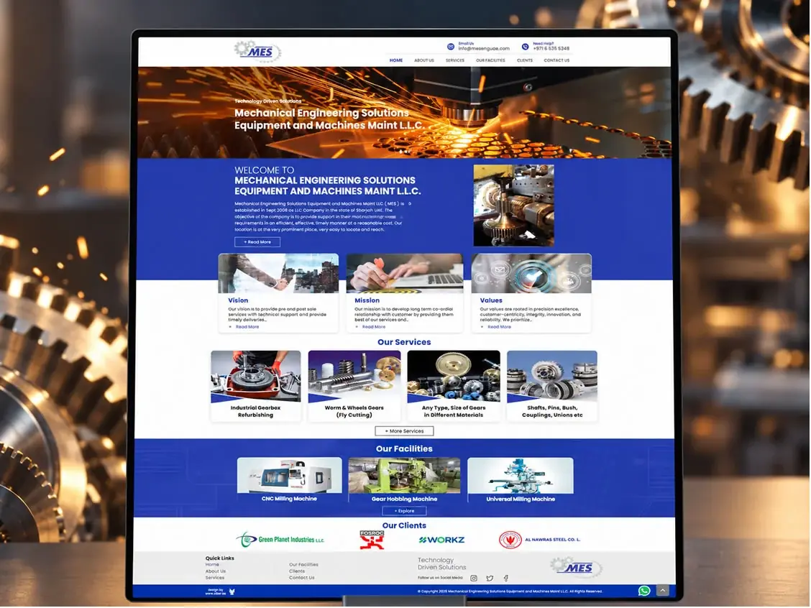
Task: Click the Read More button under Welcome text
Action: (x=257, y=242)
